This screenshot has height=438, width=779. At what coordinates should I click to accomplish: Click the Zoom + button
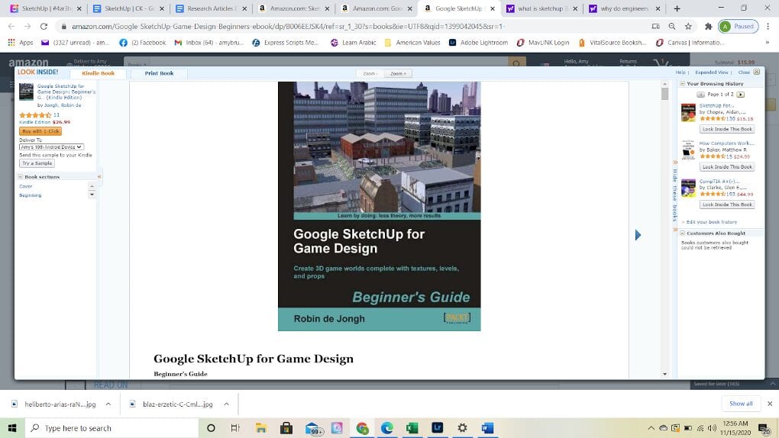tap(398, 73)
